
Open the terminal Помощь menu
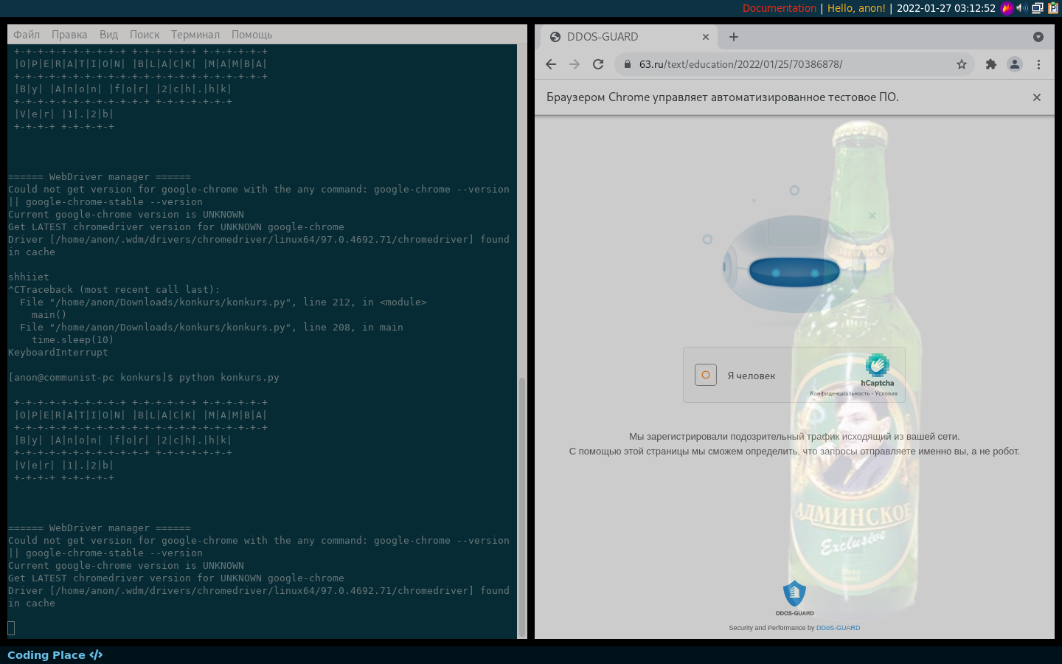252,35
